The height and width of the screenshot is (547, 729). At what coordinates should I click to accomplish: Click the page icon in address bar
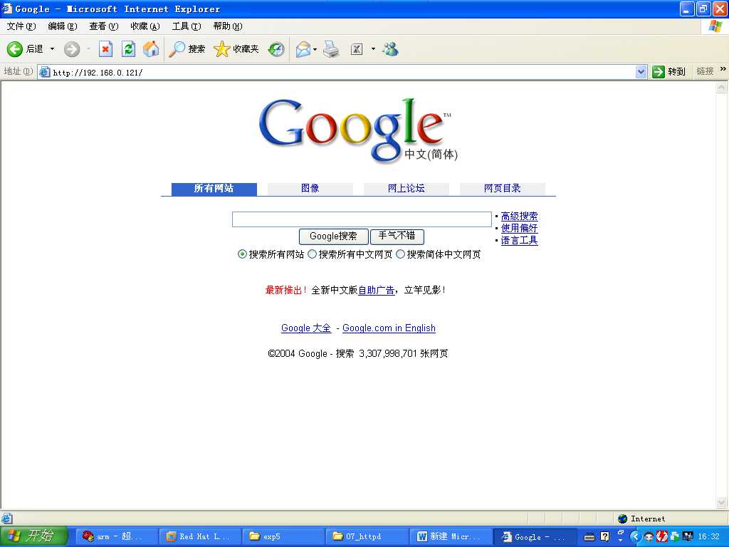coord(45,72)
